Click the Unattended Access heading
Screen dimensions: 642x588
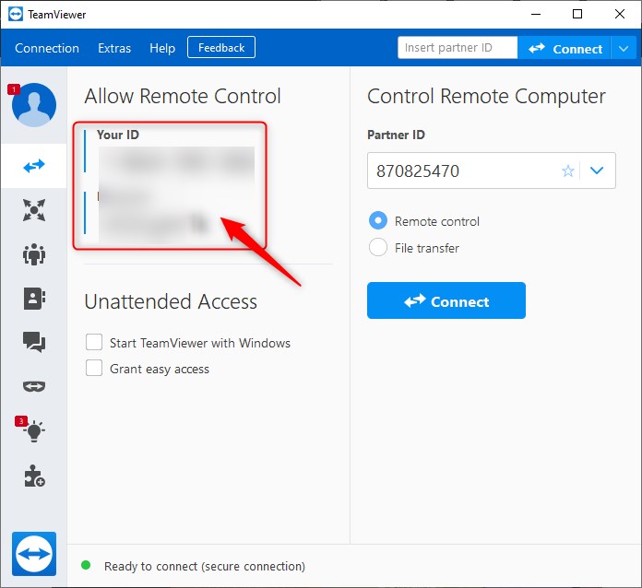[x=171, y=301]
